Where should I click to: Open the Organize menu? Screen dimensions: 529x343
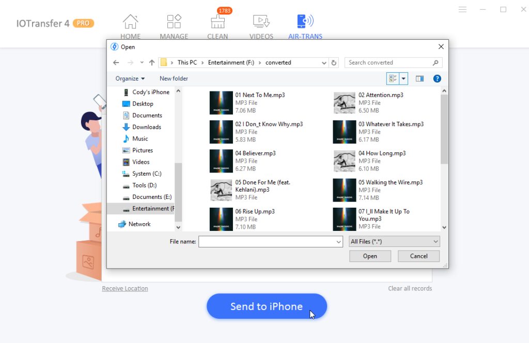tap(130, 79)
